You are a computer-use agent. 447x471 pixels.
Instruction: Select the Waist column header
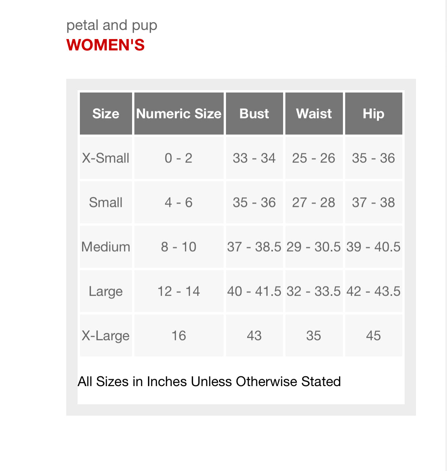[314, 114]
